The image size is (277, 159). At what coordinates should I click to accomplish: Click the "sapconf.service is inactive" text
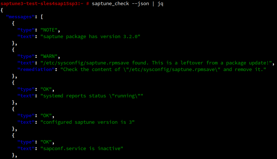point(82,148)
